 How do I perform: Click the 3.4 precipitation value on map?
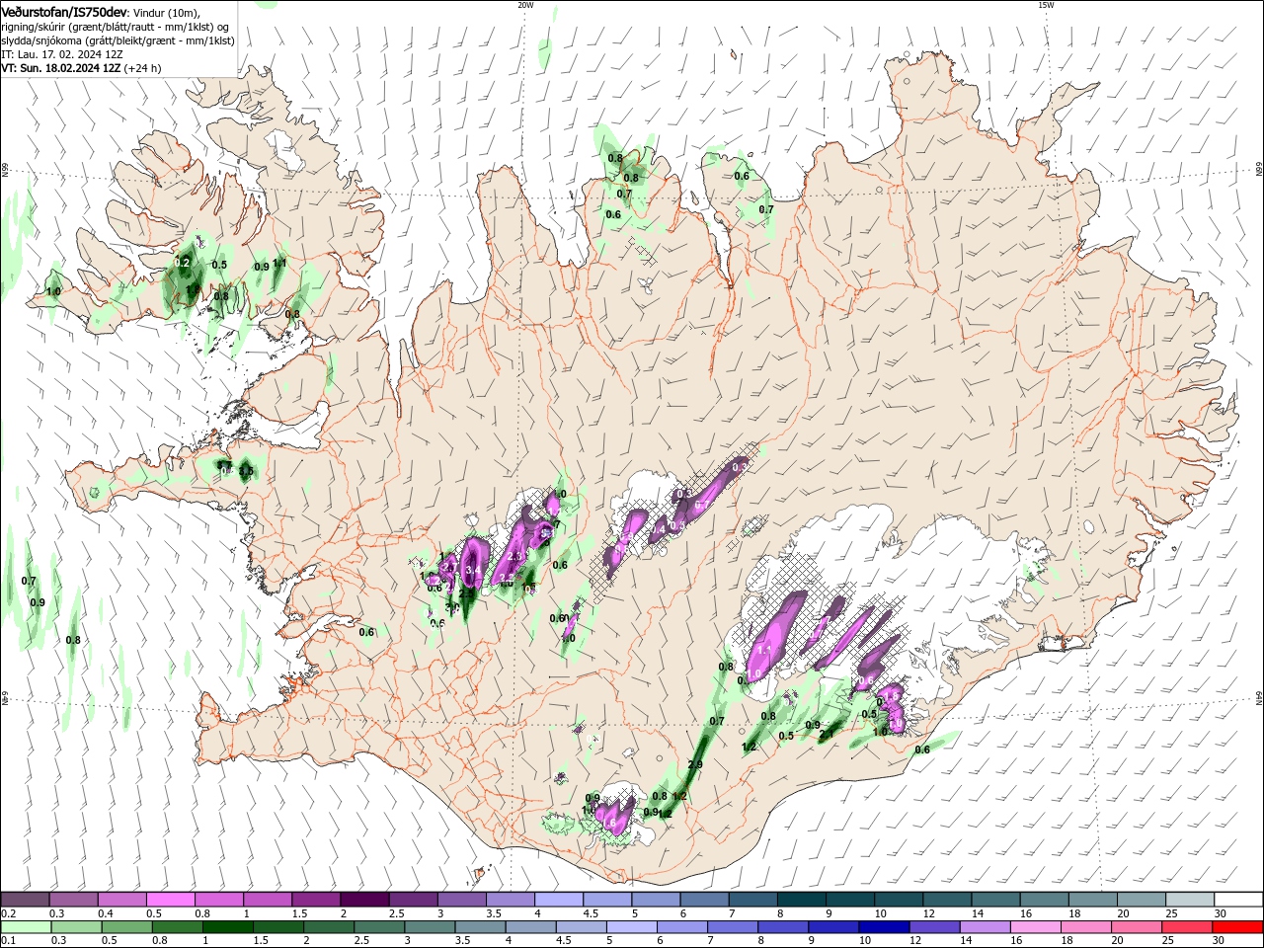[472, 571]
